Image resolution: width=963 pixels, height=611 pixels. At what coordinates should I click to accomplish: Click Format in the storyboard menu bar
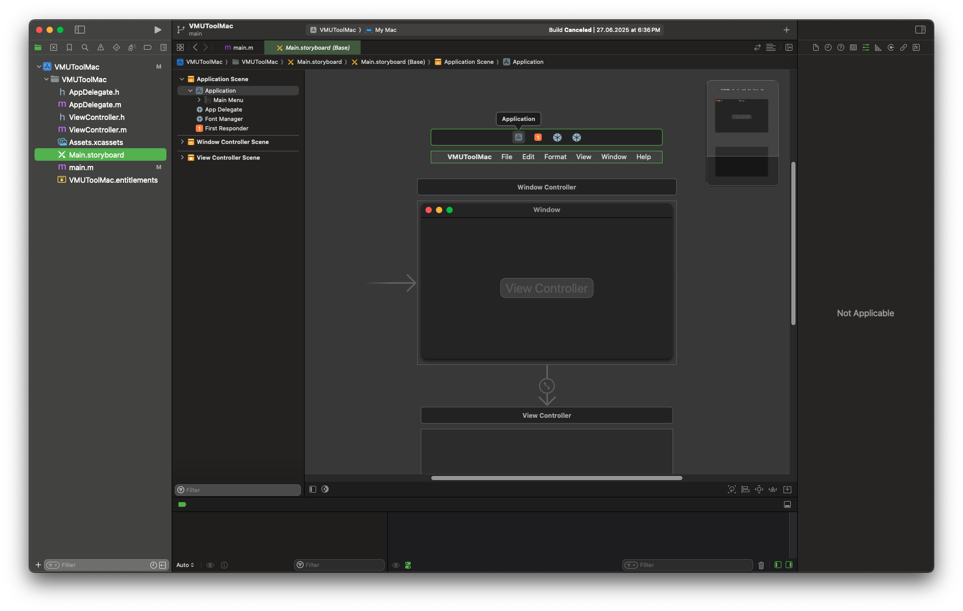click(555, 157)
